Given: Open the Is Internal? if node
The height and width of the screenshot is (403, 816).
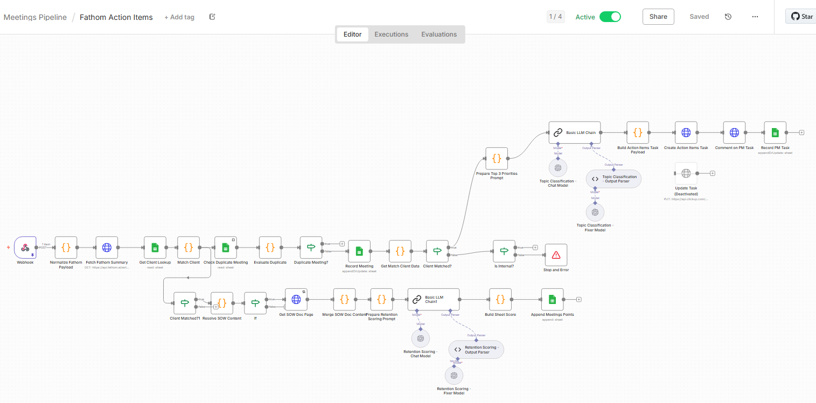Looking at the screenshot, I should pyautogui.click(x=504, y=251).
